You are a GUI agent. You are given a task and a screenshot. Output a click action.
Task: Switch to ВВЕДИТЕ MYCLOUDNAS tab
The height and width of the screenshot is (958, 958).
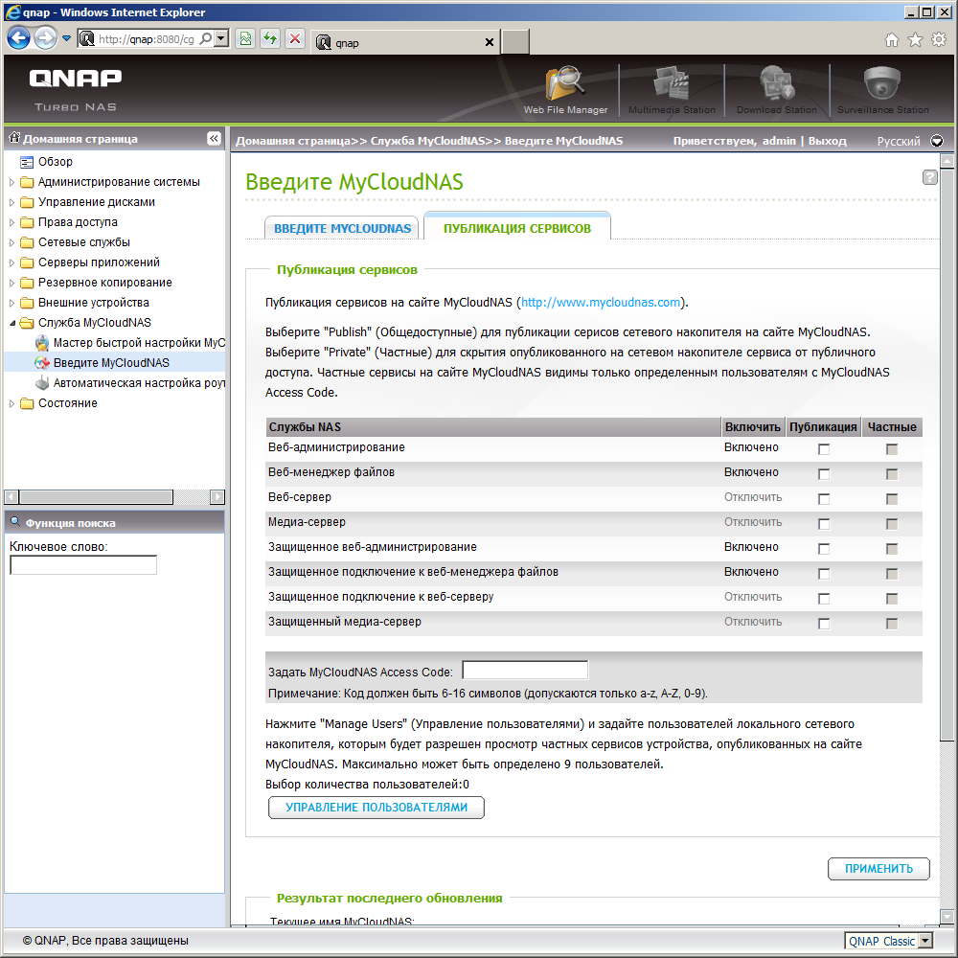(342, 228)
